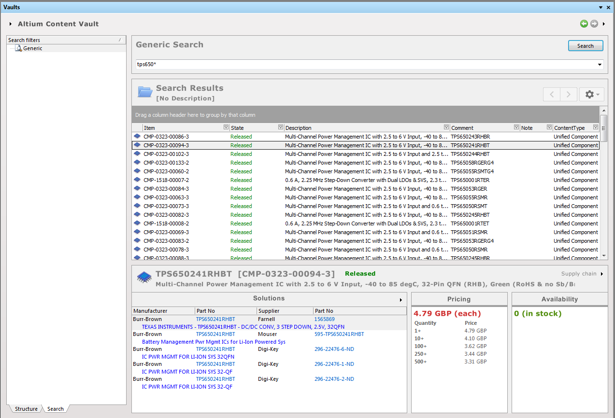Open the gear settings dropdown in Search Results
The image size is (615, 418).
coord(591,94)
